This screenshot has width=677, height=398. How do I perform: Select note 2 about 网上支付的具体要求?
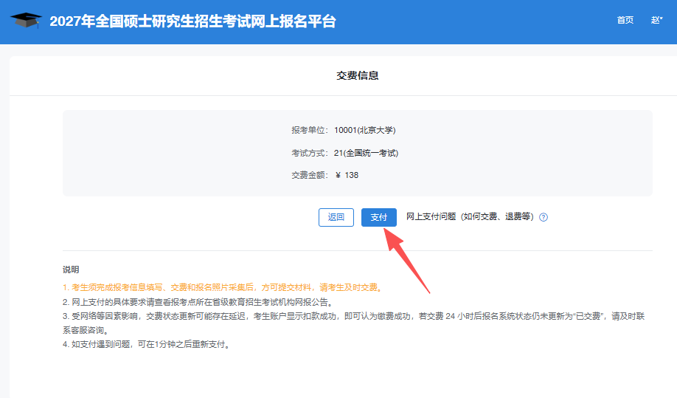[199, 302]
